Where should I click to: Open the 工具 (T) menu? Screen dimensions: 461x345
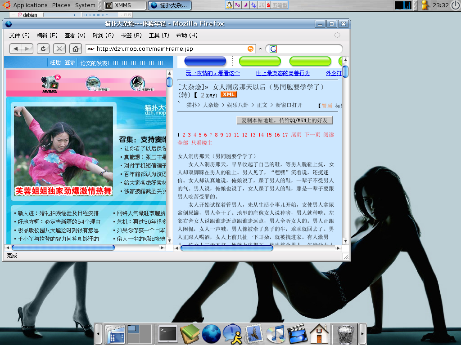pyautogui.click(x=159, y=35)
